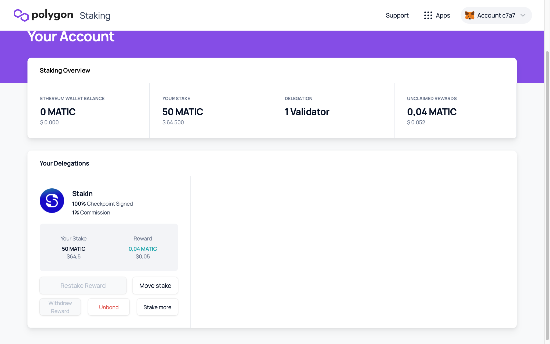Viewport: 550px width, 344px height.
Task: Click the Restake Reward button
Action: pyautogui.click(x=83, y=285)
